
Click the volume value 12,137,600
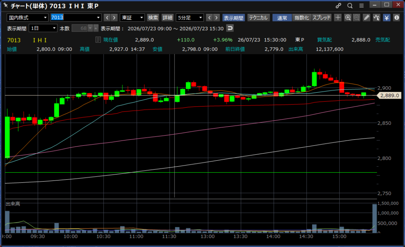pos(329,49)
